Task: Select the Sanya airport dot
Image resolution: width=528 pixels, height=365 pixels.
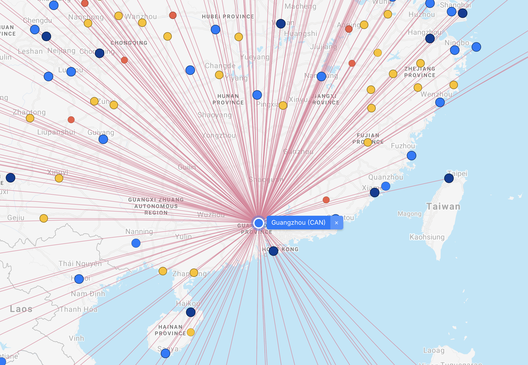Action: point(165,353)
